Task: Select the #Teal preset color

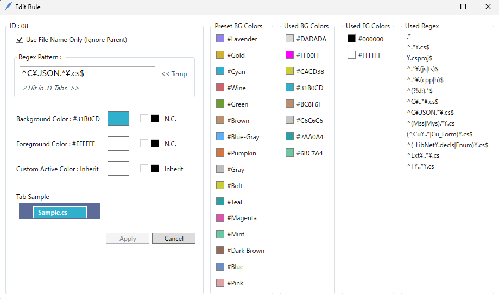Action: [x=229, y=202]
